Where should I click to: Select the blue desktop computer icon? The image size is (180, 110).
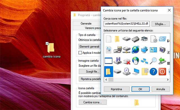(x=136, y=72)
